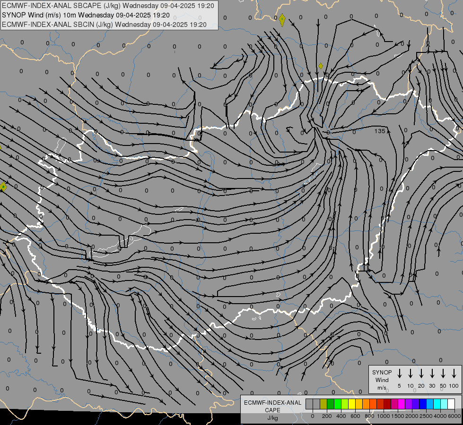The width and height of the screenshot is (463, 425).
Task: Click the CAPE label in the legend
Action: pyautogui.click(x=272, y=410)
